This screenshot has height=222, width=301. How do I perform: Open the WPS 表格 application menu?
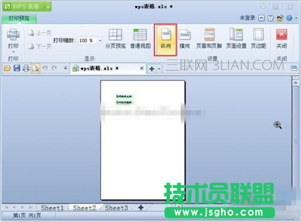[x=23, y=7]
